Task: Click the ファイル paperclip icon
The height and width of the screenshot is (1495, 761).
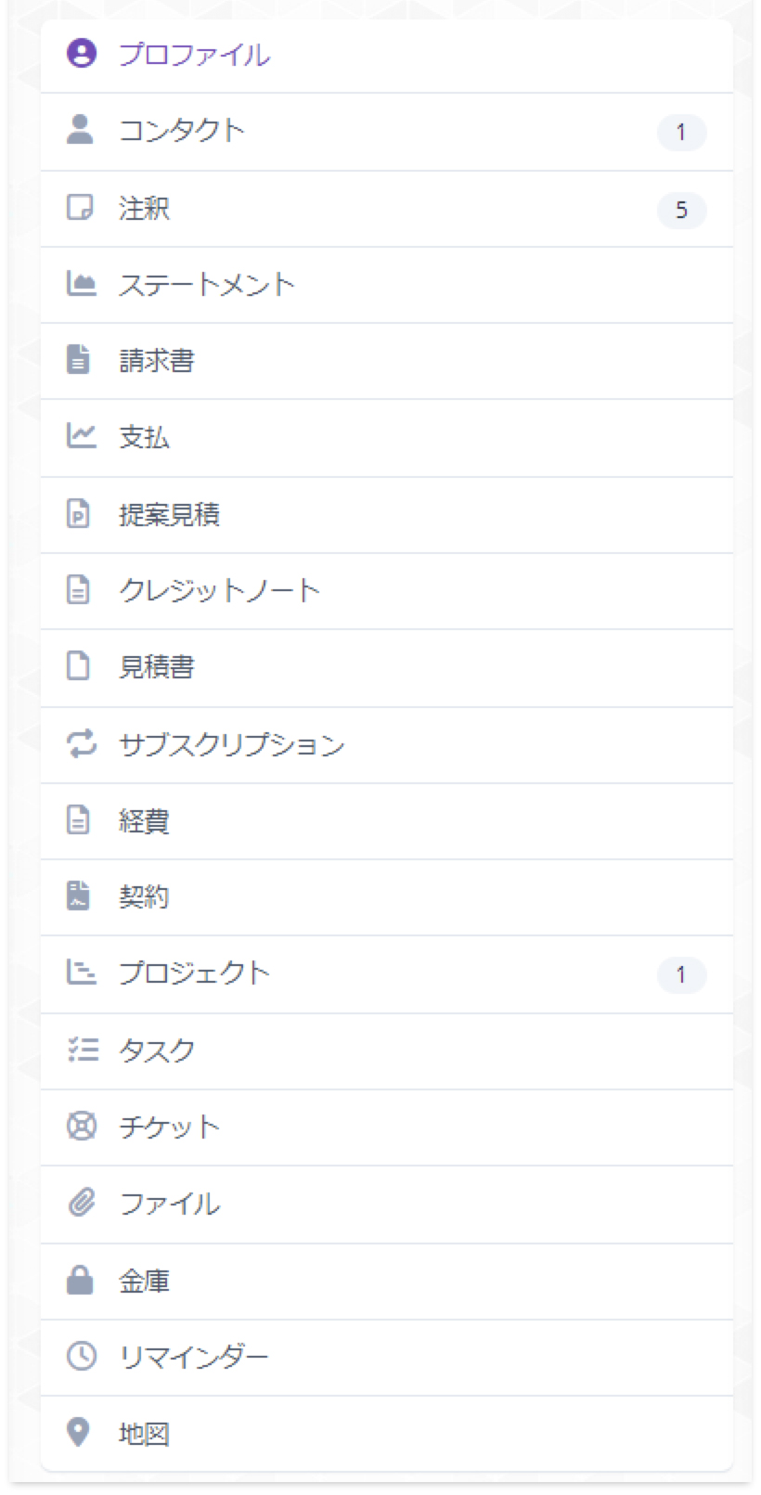Action: (81, 1203)
